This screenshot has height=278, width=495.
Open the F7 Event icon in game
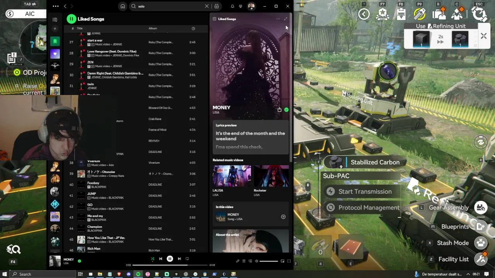click(x=382, y=14)
